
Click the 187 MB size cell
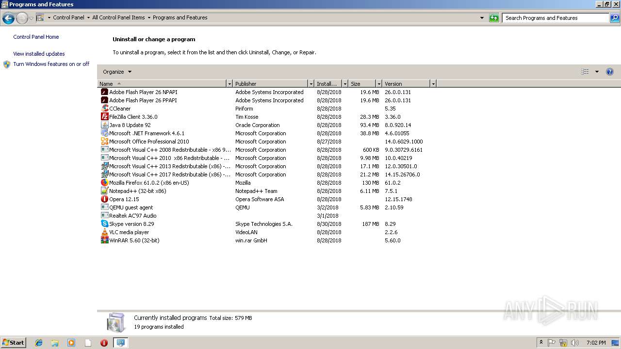tap(370, 224)
